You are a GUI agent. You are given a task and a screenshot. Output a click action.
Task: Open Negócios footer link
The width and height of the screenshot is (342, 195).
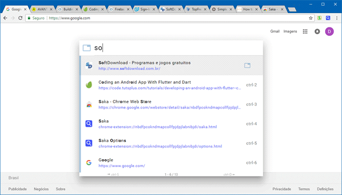41,189
